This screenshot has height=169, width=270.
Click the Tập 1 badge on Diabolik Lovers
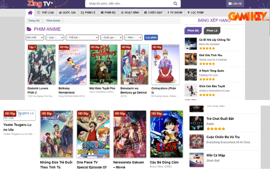(32, 47)
